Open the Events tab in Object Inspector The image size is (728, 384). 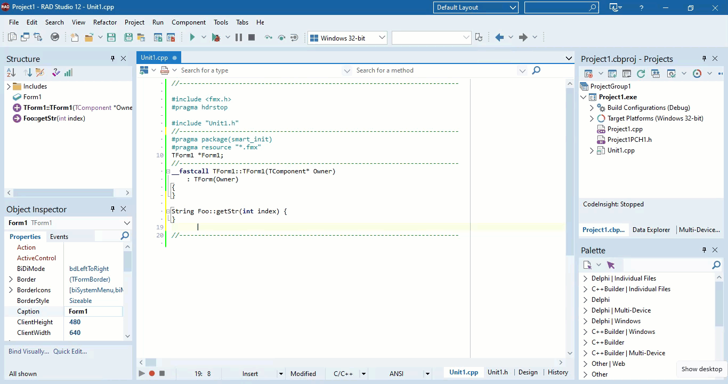[59, 237]
